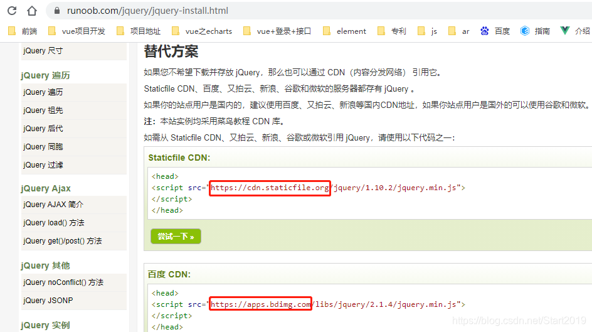Open the vue之echarts bookmark folder
592x332 pixels.
(x=201, y=31)
